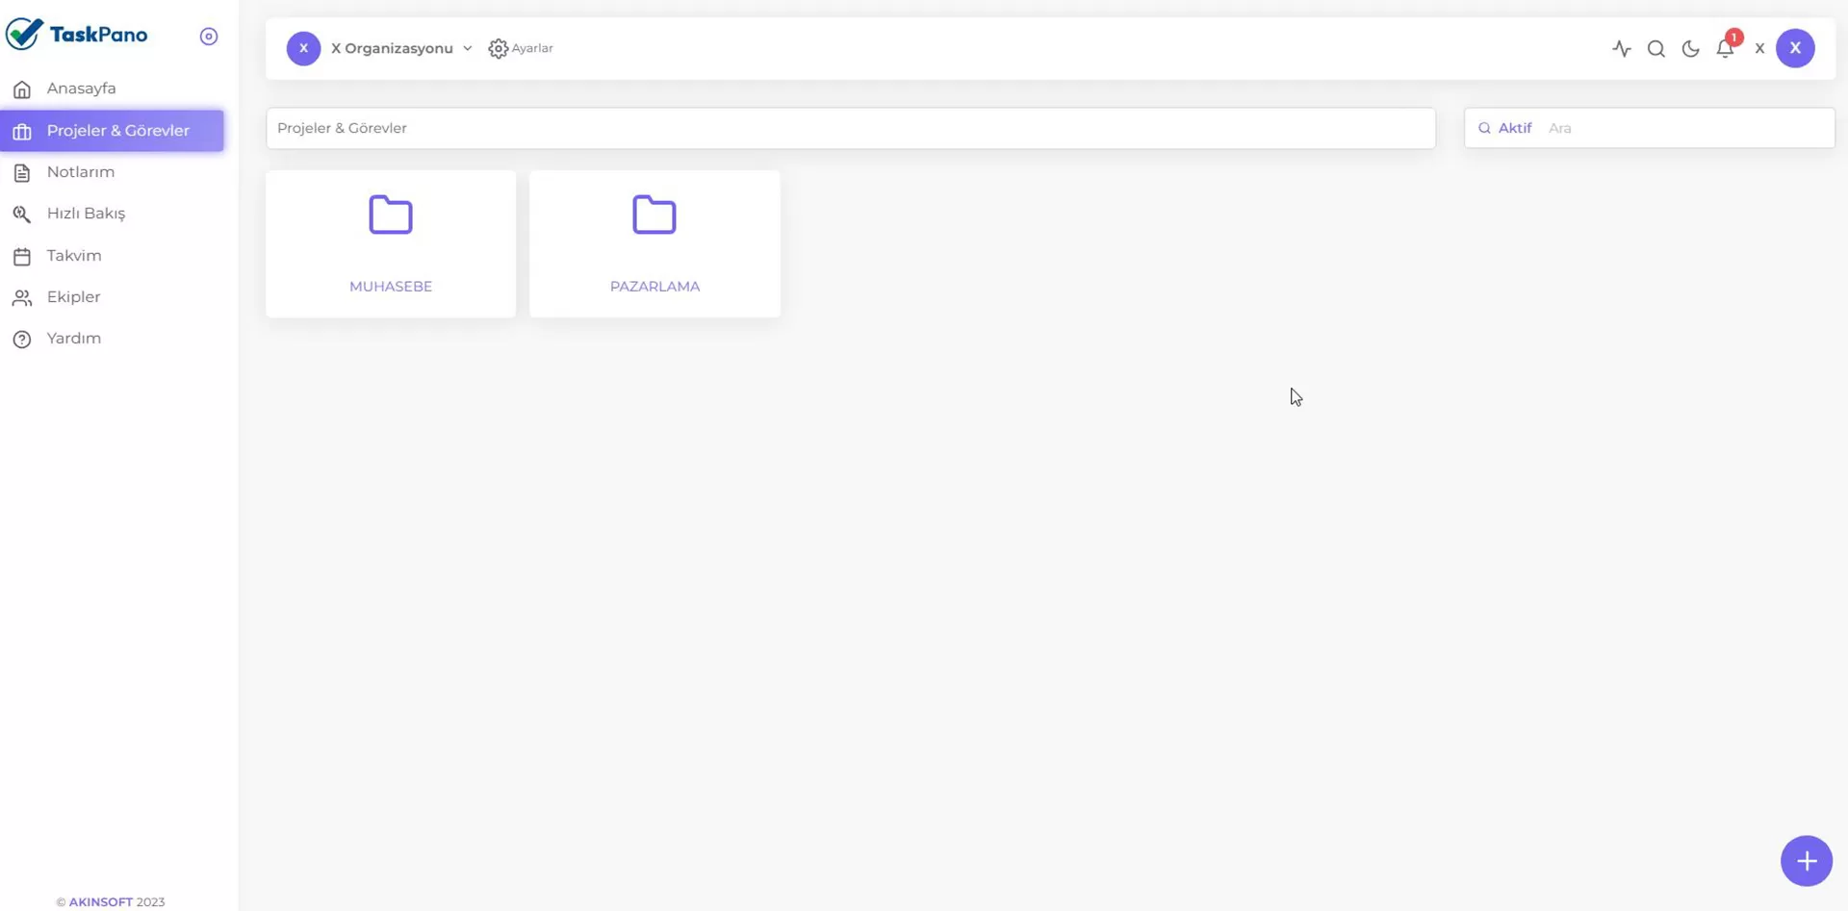This screenshot has width=1848, height=911.
Task: Toggle the sidebar pin circle icon
Action: coord(209,37)
